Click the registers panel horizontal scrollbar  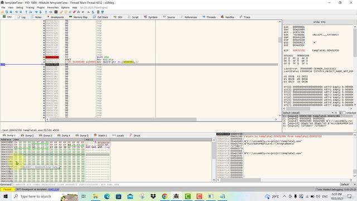[298, 109]
